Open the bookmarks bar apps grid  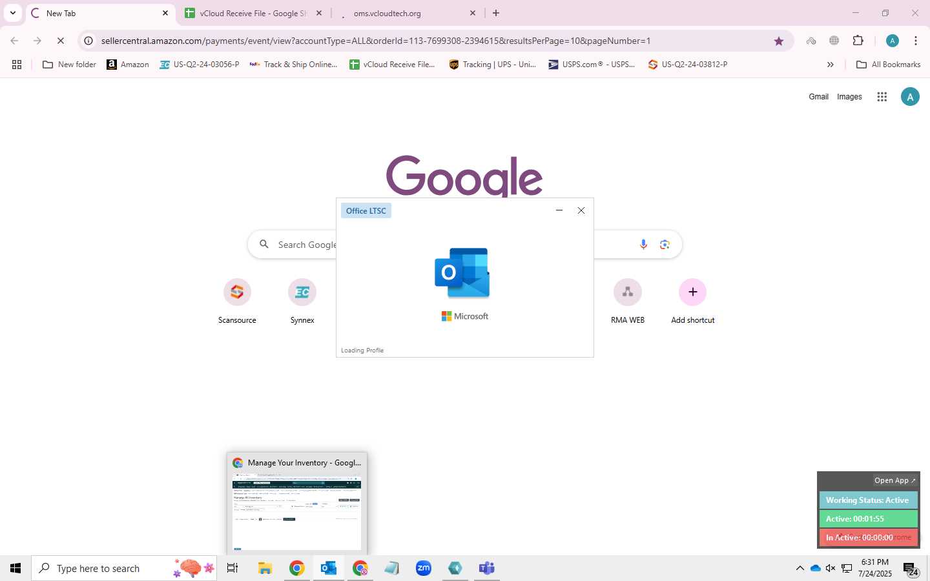pyautogui.click(x=17, y=65)
